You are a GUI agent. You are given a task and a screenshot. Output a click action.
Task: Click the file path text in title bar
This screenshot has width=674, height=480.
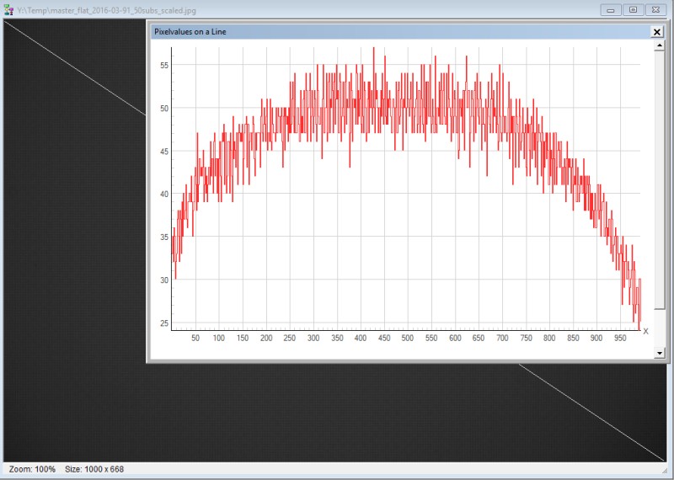click(107, 9)
